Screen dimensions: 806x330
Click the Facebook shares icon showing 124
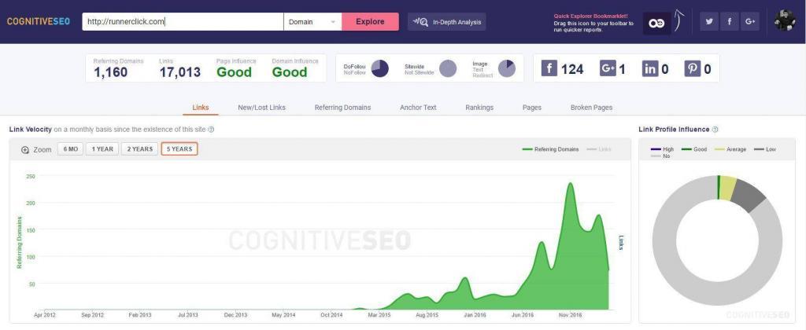[x=549, y=68]
